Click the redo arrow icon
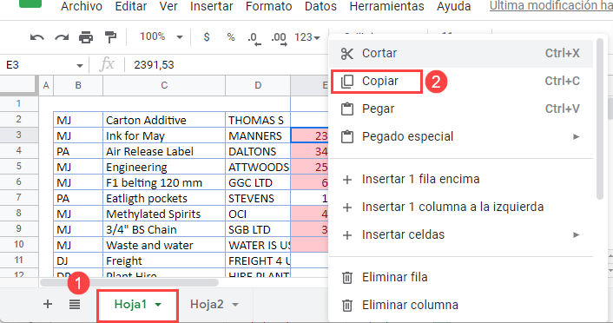 62,37
